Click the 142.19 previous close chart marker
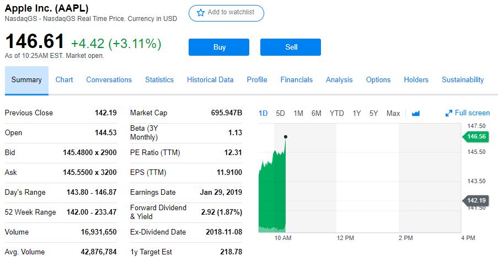The image size is (498, 261). click(x=476, y=200)
